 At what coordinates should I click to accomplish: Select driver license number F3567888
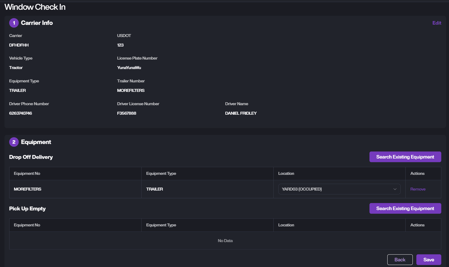click(127, 113)
